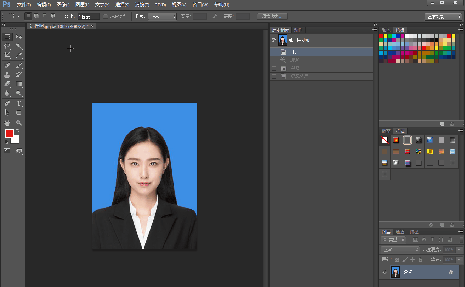Choose the Crop tool
The width and height of the screenshot is (465, 287).
(7, 56)
